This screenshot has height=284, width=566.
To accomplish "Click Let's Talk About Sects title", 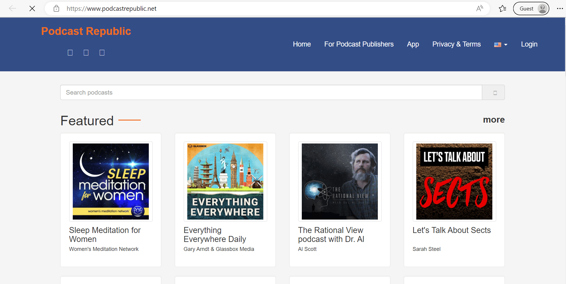I will pyautogui.click(x=451, y=230).
